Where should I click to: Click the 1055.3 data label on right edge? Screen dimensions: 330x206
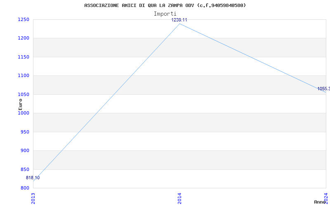click(323, 89)
